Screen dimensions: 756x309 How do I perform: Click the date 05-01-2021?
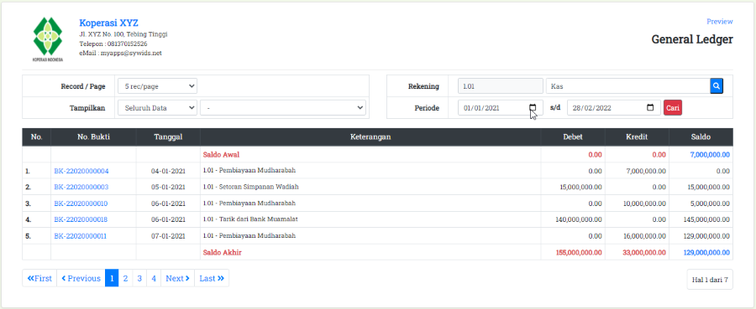(x=168, y=187)
